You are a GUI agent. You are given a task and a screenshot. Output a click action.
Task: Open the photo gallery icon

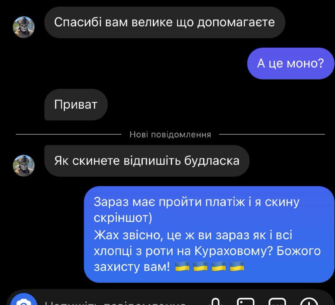pyautogui.click(x=246, y=302)
